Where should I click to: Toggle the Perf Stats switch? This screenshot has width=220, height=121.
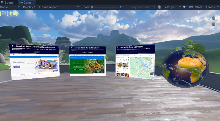(x=214, y=24)
